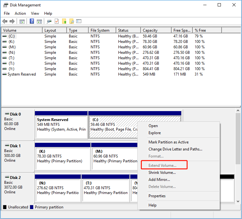Image resolution: width=242 pixels, height=219 pixels.
Task: Click the scroll down arrow in disk pane
Action: pos(238,201)
